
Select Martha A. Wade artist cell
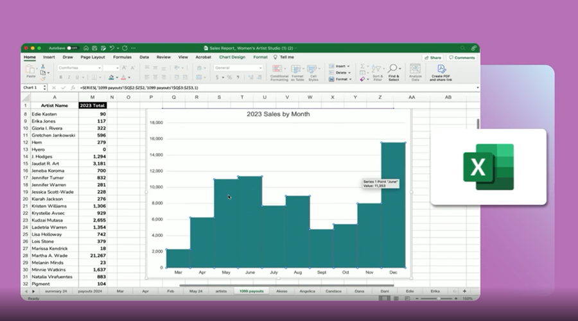click(54, 256)
